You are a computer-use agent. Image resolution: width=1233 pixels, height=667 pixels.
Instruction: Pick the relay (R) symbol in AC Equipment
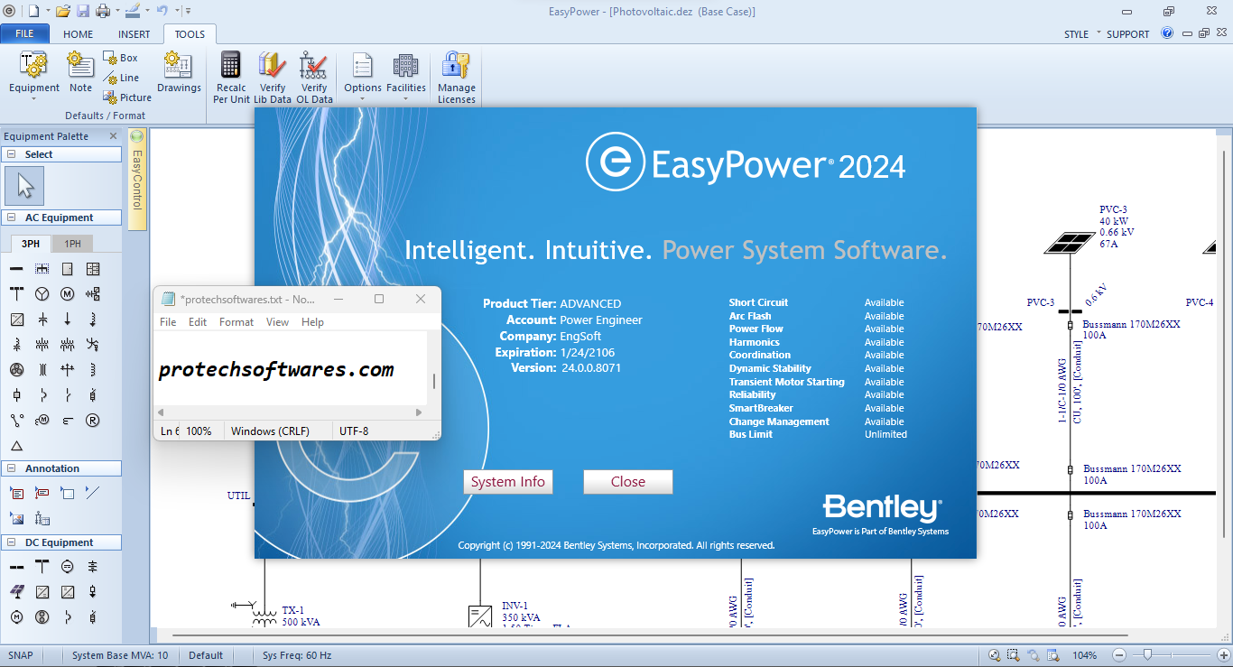coord(92,421)
